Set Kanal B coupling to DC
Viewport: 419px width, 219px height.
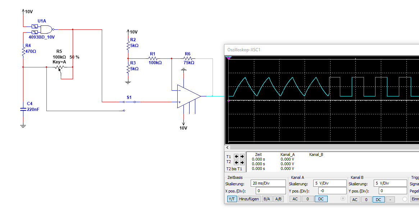coord(378,200)
